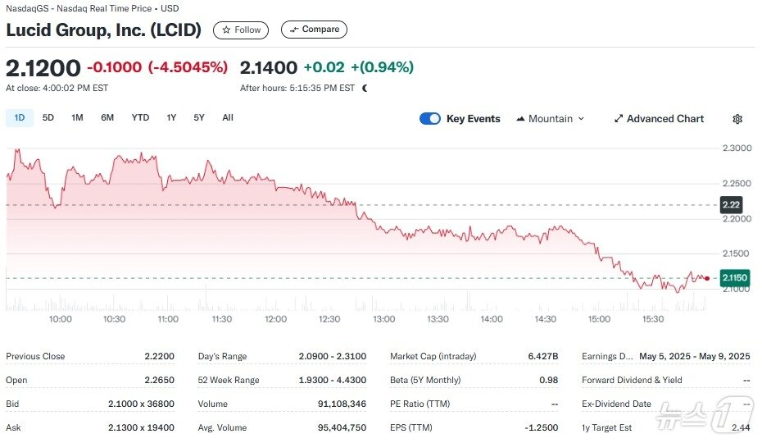This screenshot has height=443, width=762.
Task: Click the 2.1150 current price marker
Action: [733, 278]
